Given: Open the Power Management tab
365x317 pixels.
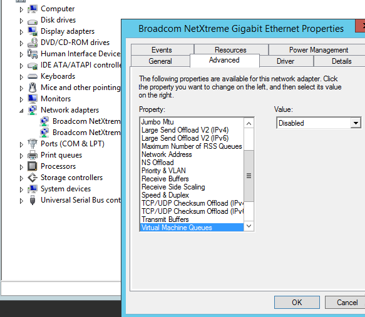Looking at the screenshot, I should (319, 50).
